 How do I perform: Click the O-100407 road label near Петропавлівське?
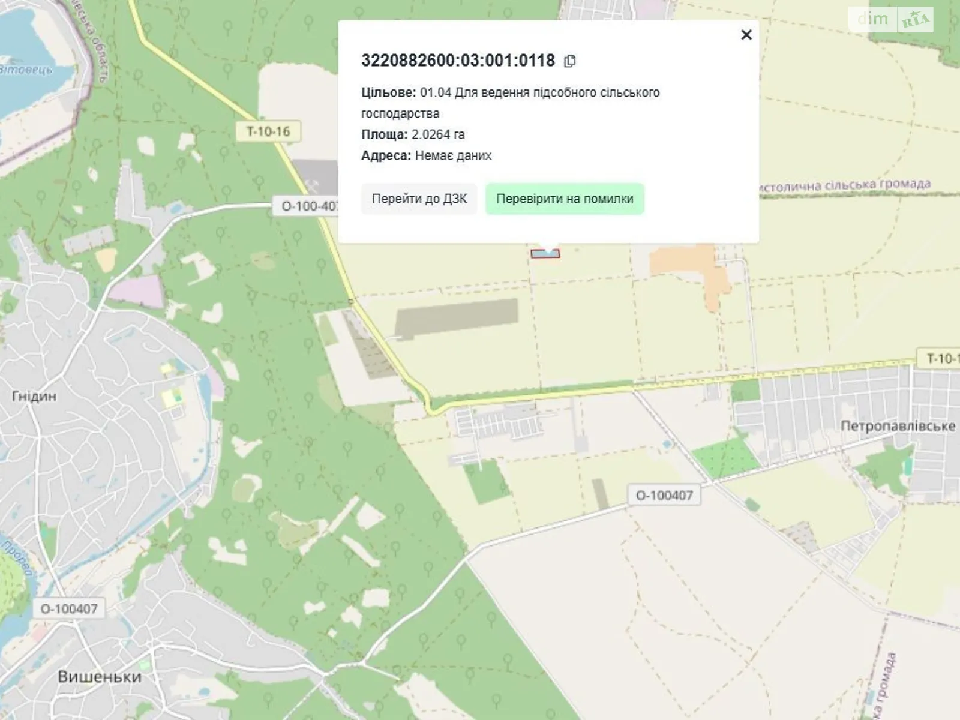664,496
